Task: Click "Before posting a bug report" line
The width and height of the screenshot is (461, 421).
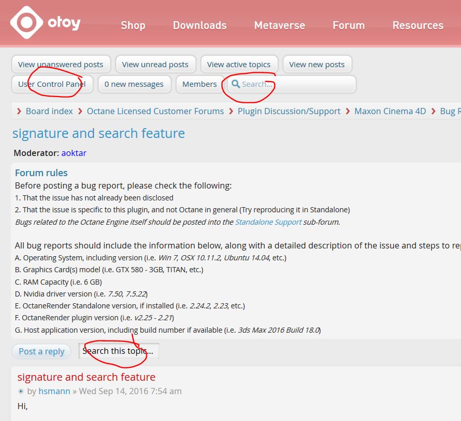Action: [123, 185]
